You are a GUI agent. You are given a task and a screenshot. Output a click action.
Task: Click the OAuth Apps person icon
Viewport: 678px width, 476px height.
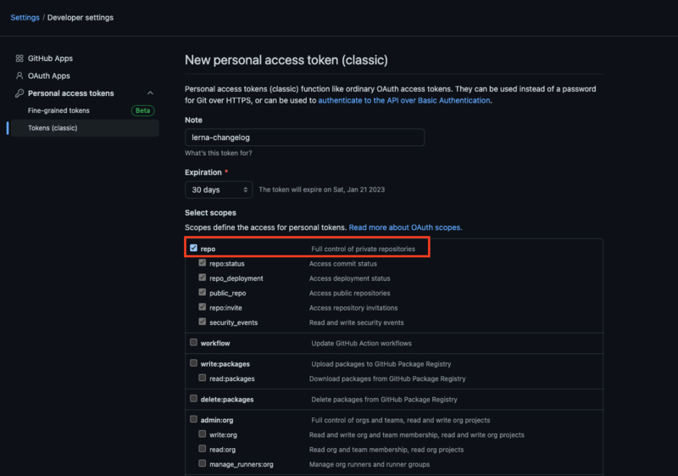[19, 76]
